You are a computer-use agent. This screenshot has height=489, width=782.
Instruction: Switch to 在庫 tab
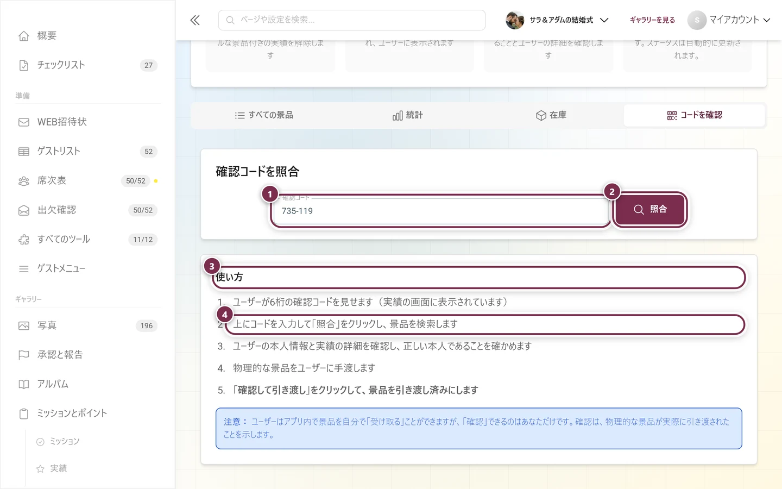(551, 115)
